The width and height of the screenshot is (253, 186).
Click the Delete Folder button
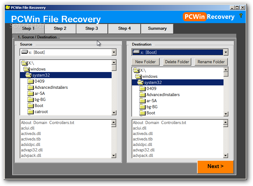(x=177, y=62)
